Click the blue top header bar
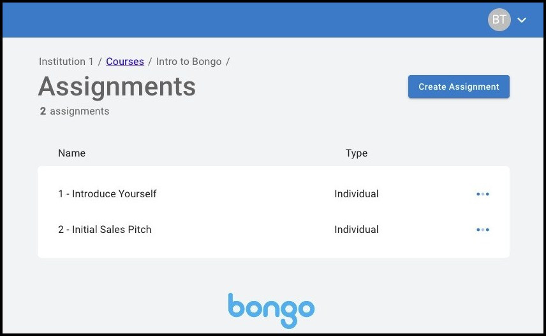This screenshot has height=336, width=546. click(x=255, y=20)
